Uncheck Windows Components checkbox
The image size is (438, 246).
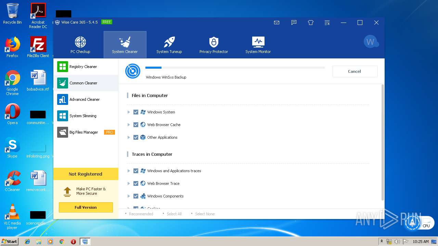point(136,196)
